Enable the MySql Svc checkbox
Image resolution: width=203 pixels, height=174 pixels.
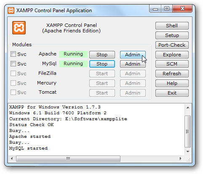coord(13,64)
